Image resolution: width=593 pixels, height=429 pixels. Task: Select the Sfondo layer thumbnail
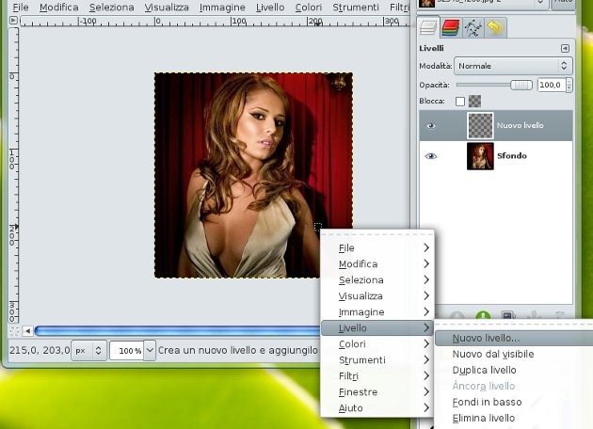pyautogui.click(x=480, y=156)
